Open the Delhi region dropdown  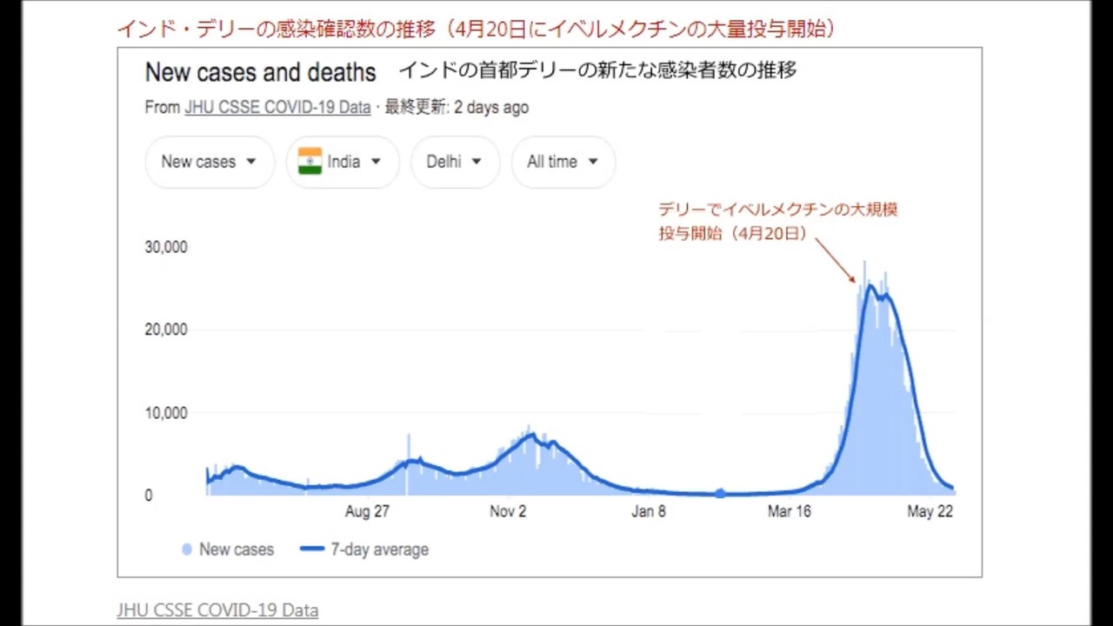pos(455,162)
